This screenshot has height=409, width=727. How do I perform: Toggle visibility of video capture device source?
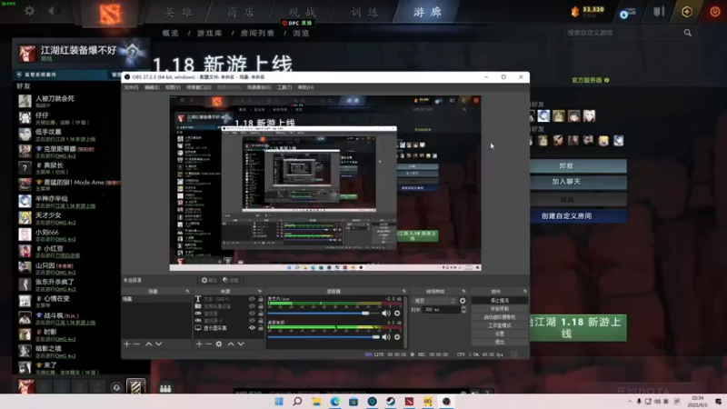[x=253, y=306]
